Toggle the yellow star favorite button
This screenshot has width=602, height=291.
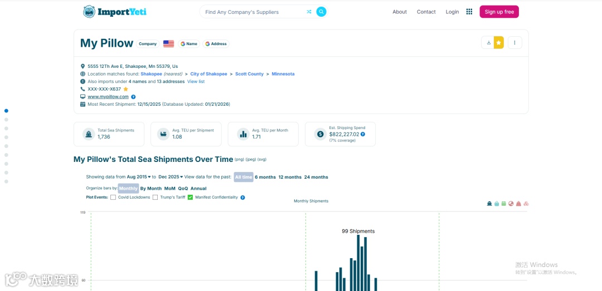click(499, 42)
